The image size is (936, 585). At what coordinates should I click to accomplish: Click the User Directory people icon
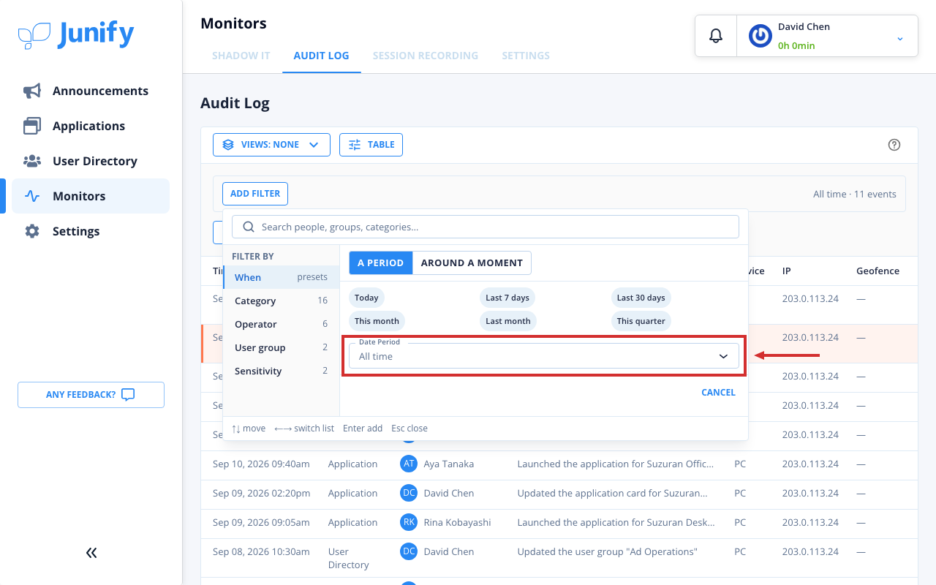[32, 161]
